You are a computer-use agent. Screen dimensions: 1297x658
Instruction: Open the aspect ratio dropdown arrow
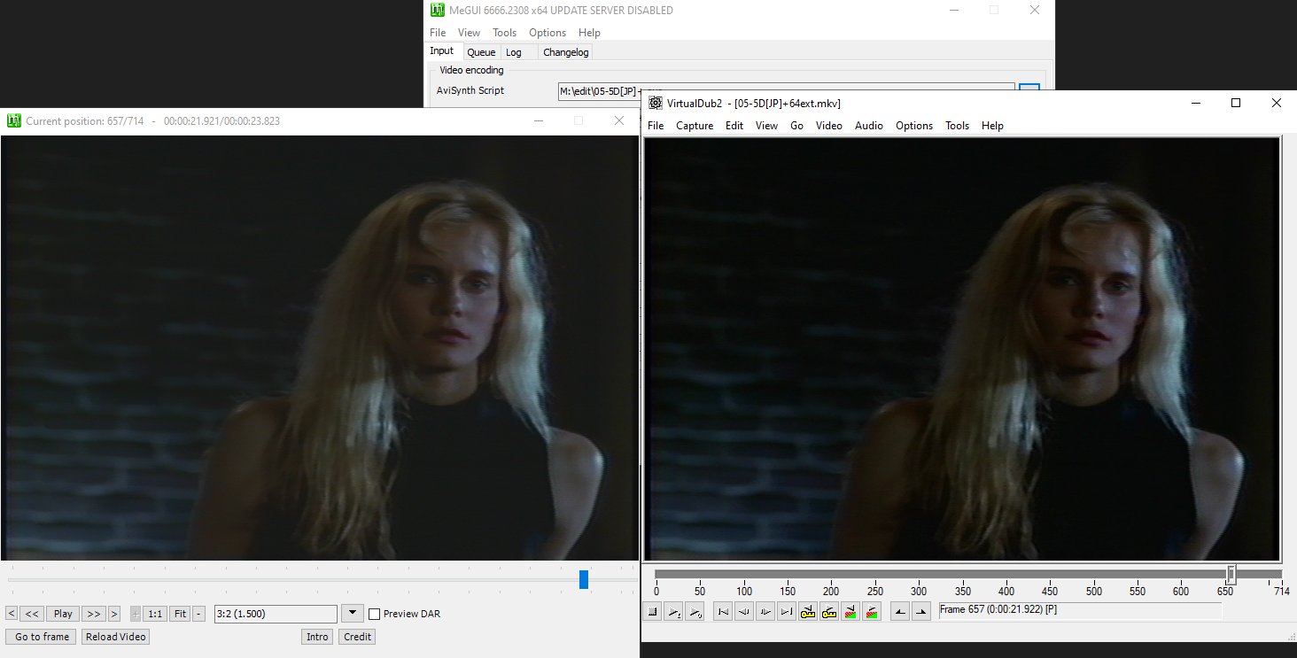click(x=353, y=614)
